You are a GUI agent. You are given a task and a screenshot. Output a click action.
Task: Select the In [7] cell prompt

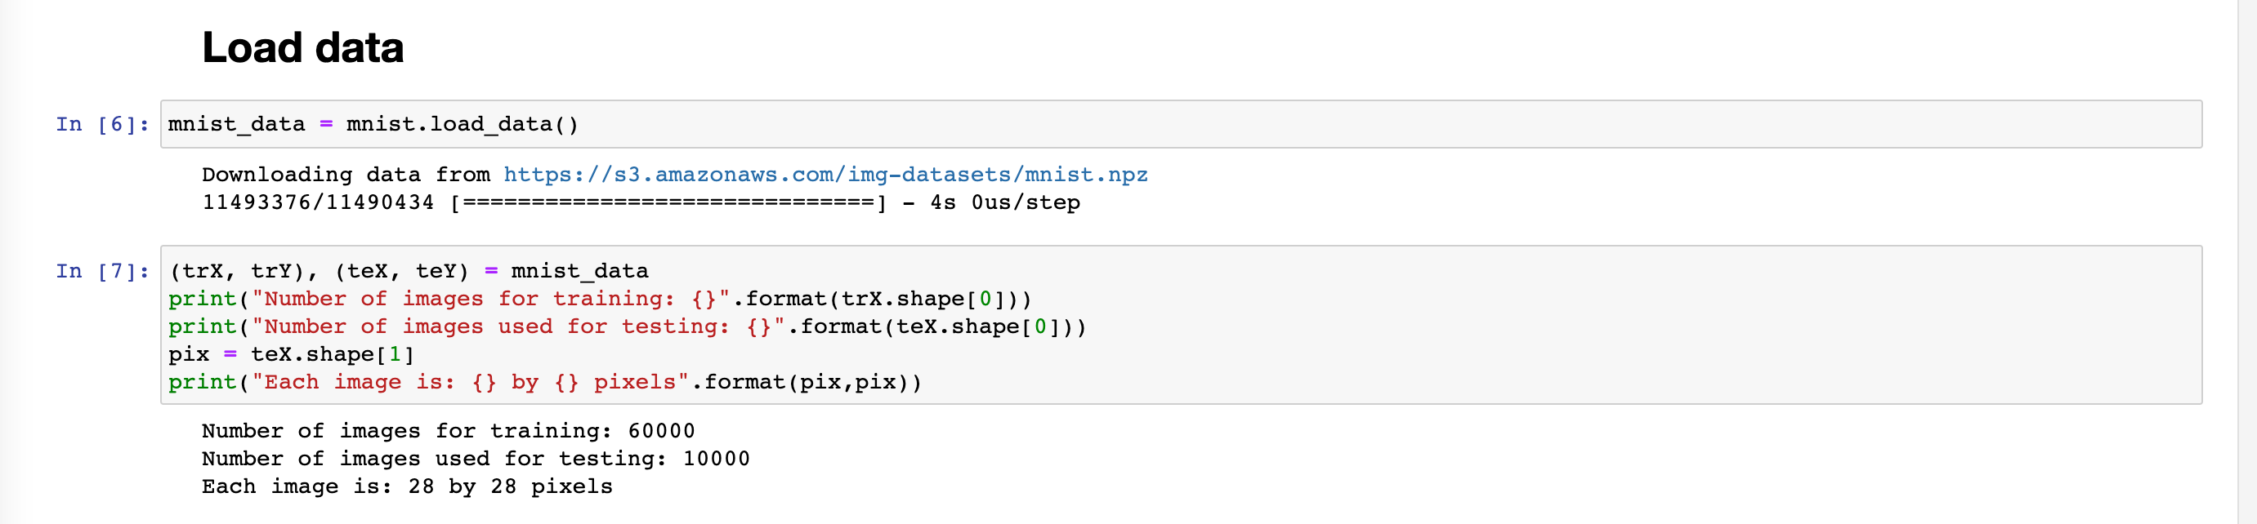coord(102,271)
